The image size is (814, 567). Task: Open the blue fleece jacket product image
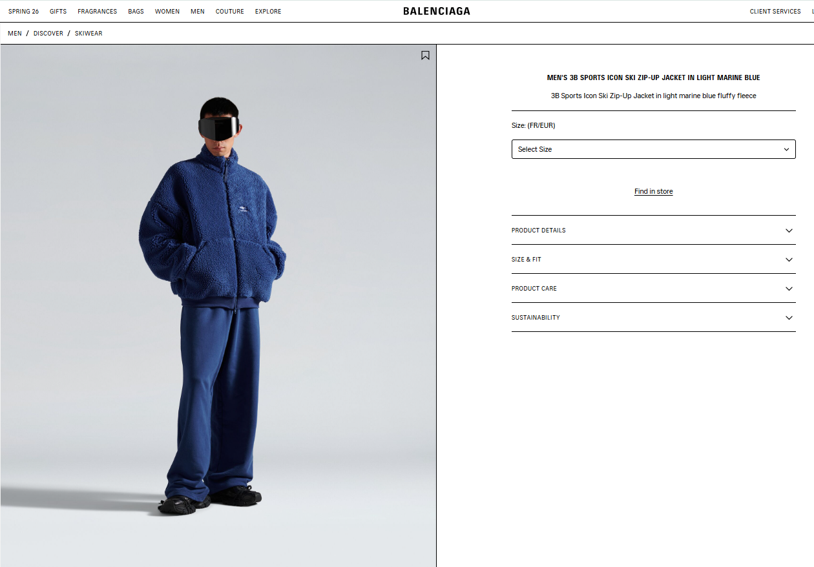218,305
